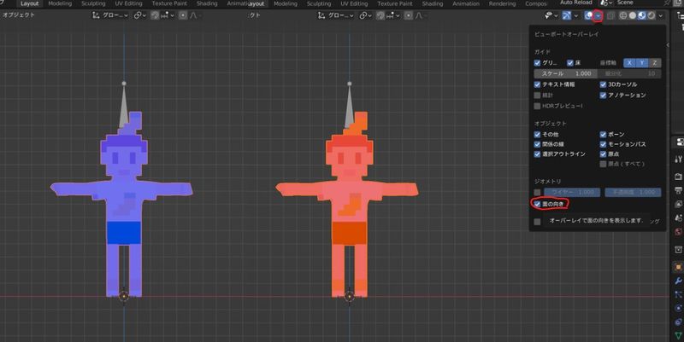Switch to wireframe shading mode icon

(624, 15)
